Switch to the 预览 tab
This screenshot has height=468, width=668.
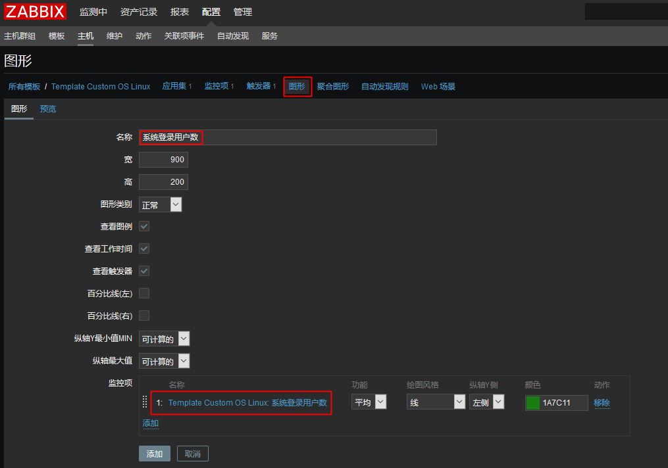click(x=47, y=109)
